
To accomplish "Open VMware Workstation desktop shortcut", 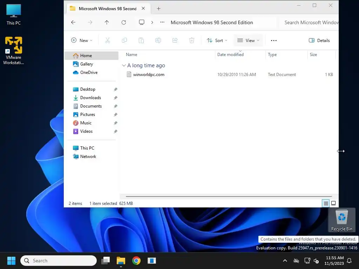I will [x=14, y=50].
